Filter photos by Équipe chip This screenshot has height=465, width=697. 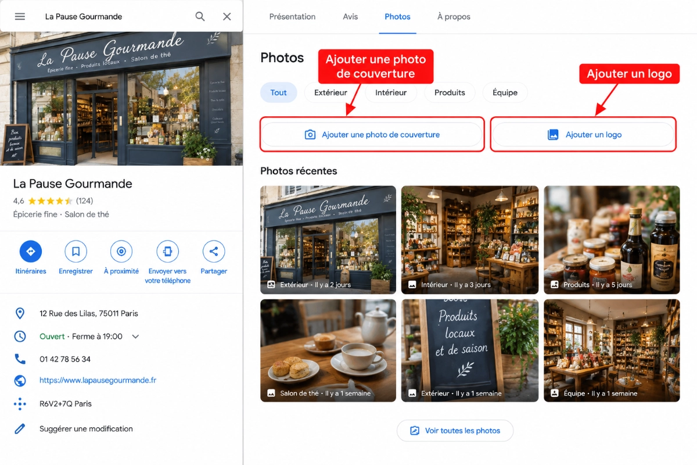coord(505,92)
